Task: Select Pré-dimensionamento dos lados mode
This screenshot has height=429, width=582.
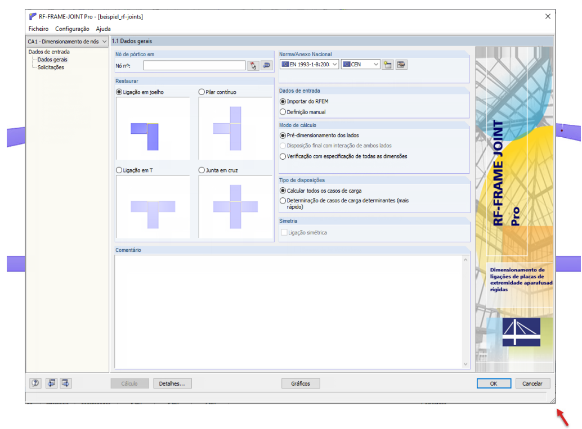Action: pyautogui.click(x=283, y=136)
